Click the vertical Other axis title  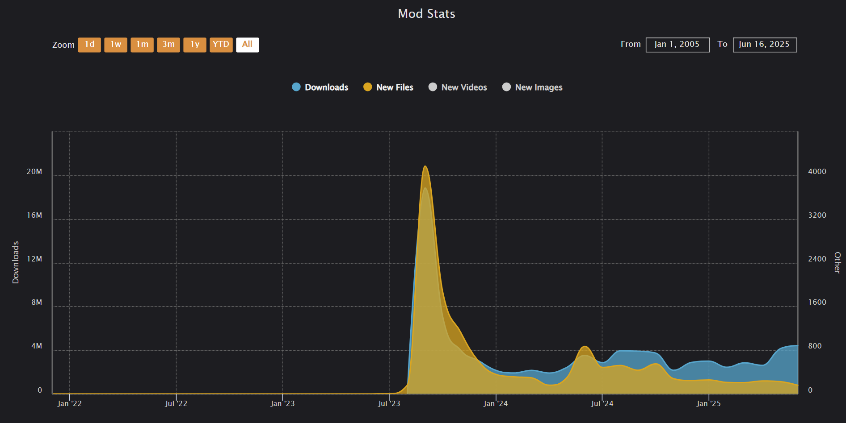click(x=837, y=262)
